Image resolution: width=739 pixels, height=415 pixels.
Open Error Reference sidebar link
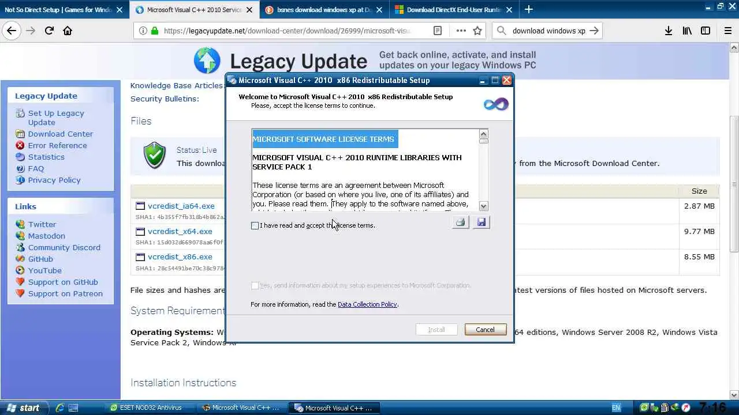pyautogui.click(x=57, y=145)
